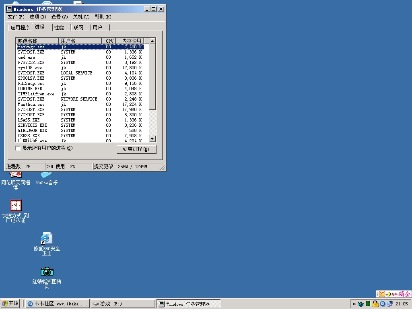Click CPU 使用: 2% status entry
This screenshot has width=412, height=309.
[x=68, y=167]
